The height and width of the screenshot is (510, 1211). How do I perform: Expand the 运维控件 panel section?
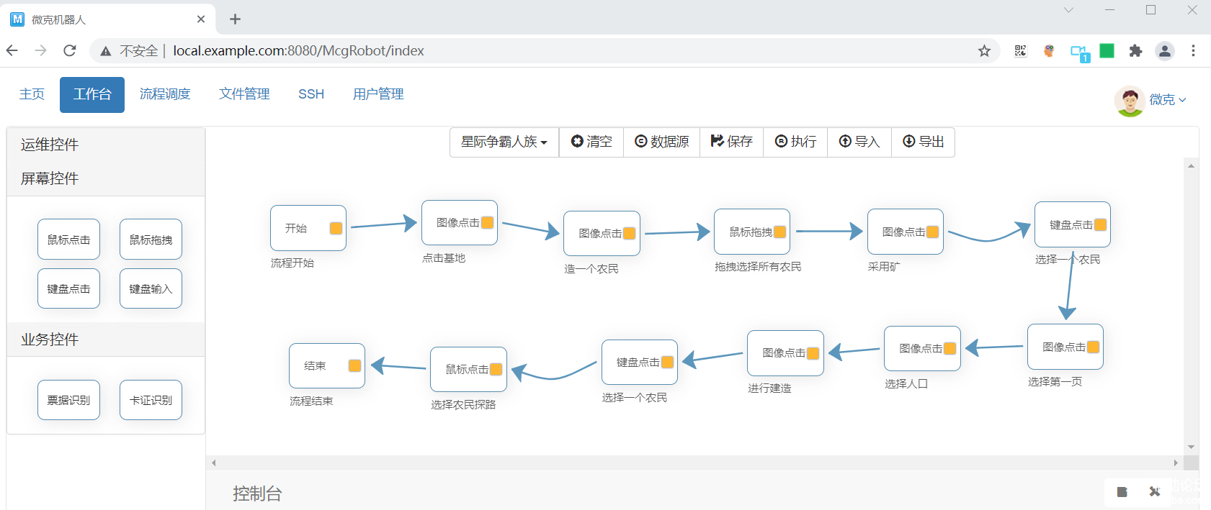(x=50, y=145)
